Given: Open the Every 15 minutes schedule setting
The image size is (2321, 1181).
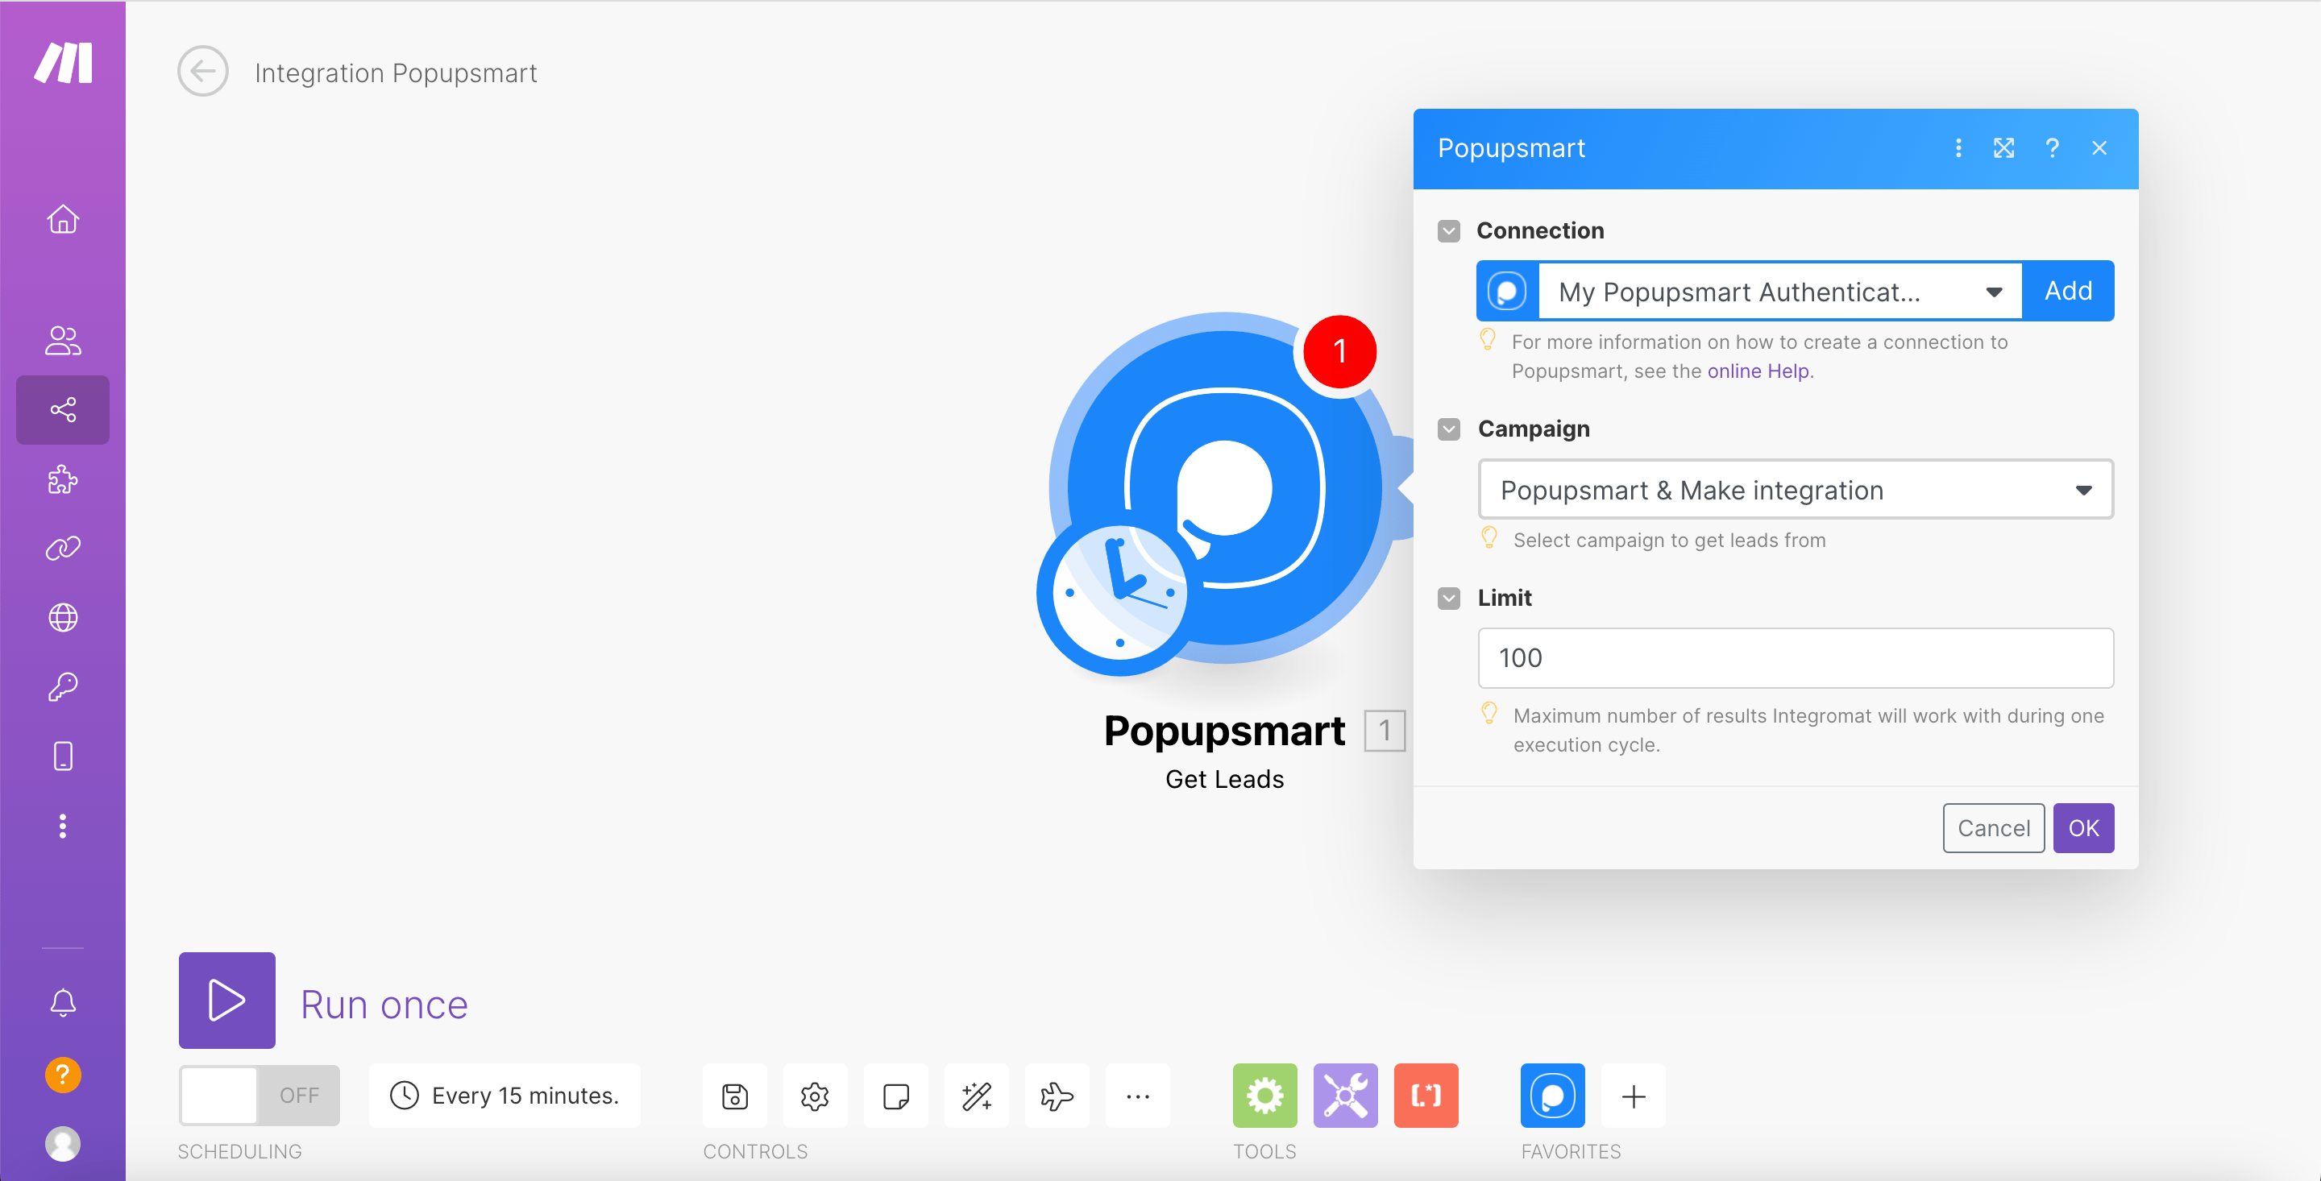Looking at the screenshot, I should point(504,1096).
